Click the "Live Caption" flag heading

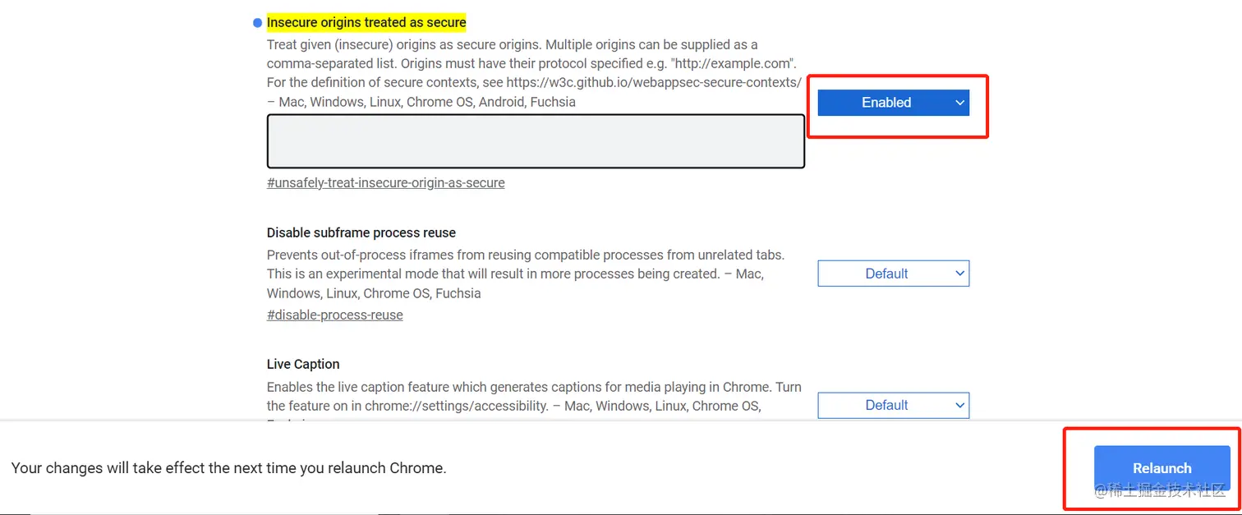(x=303, y=364)
